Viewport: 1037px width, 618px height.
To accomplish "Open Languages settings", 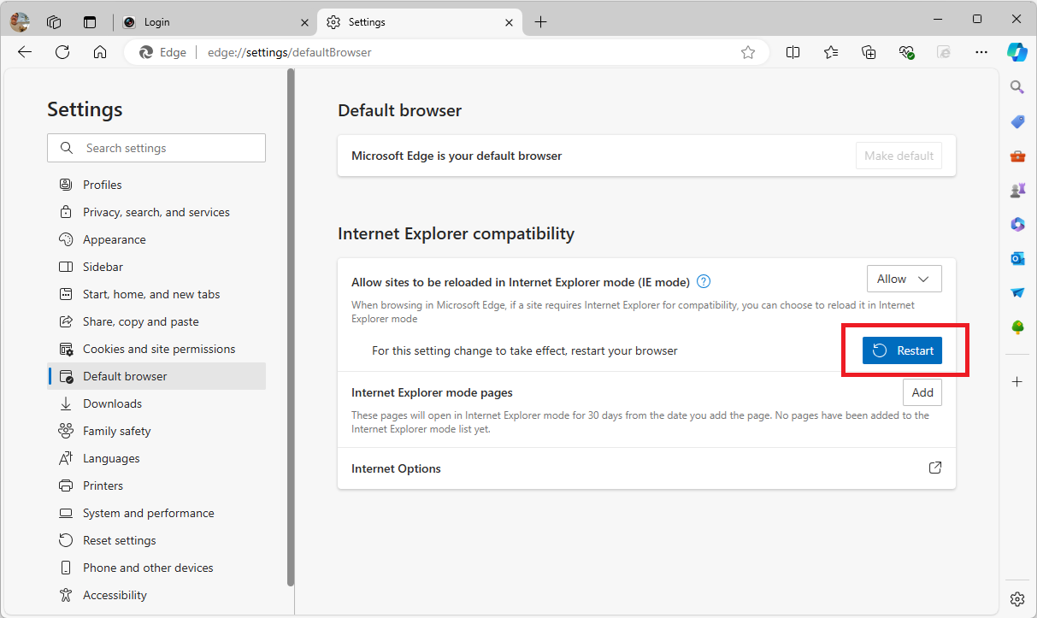I will (156, 458).
